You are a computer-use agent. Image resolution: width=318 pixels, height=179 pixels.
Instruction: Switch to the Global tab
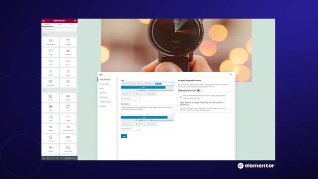[59, 25]
